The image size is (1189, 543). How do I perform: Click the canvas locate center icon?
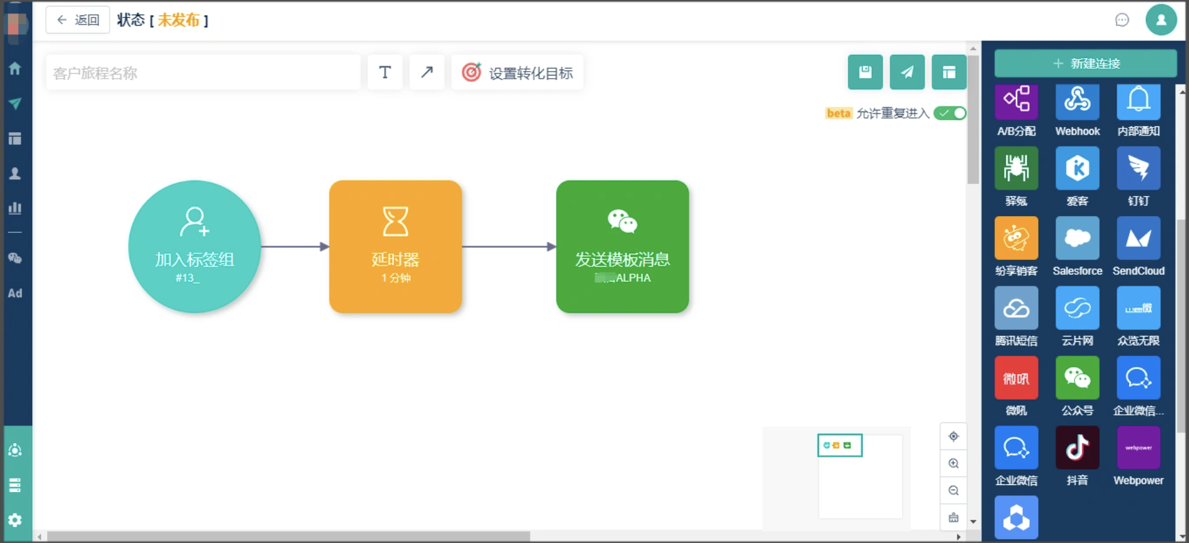pos(954,437)
